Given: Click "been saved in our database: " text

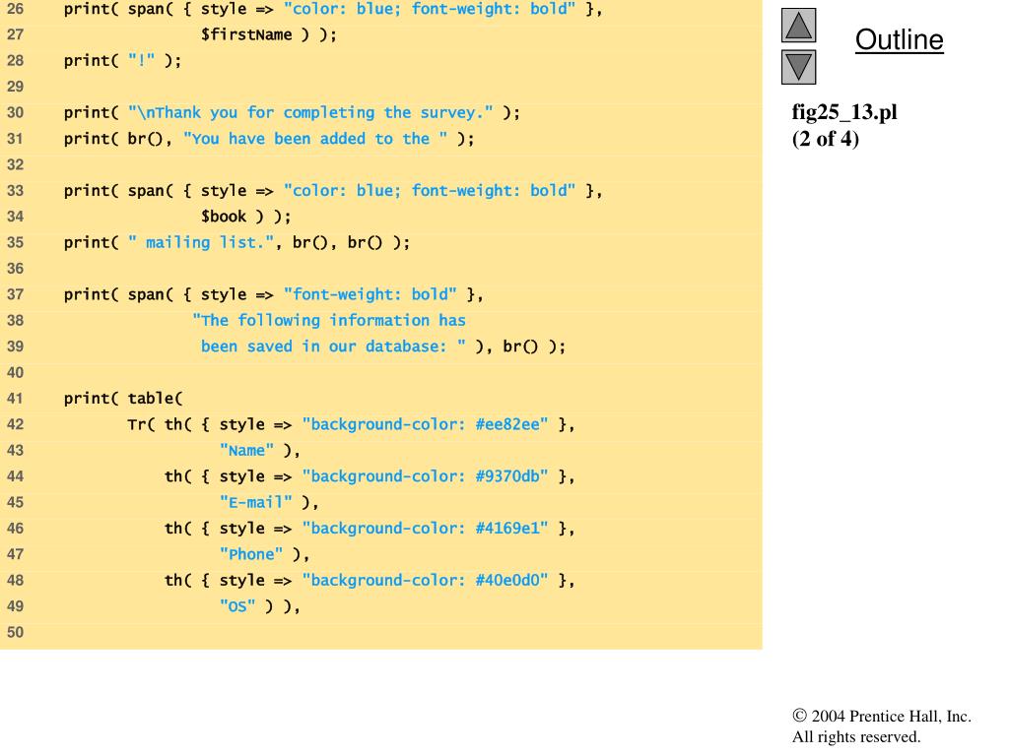Looking at the screenshot, I should [333, 346].
